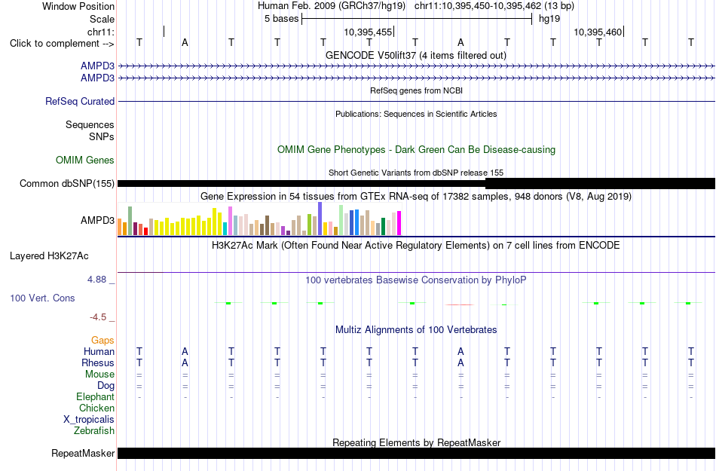Click the bright magenta last GTEx expression bar

point(399,223)
